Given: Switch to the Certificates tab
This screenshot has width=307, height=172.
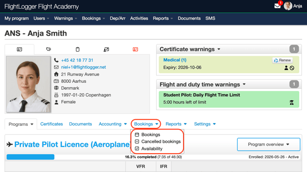Looking at the screenshot, I should pyautogui.click(x=51, y=124).
